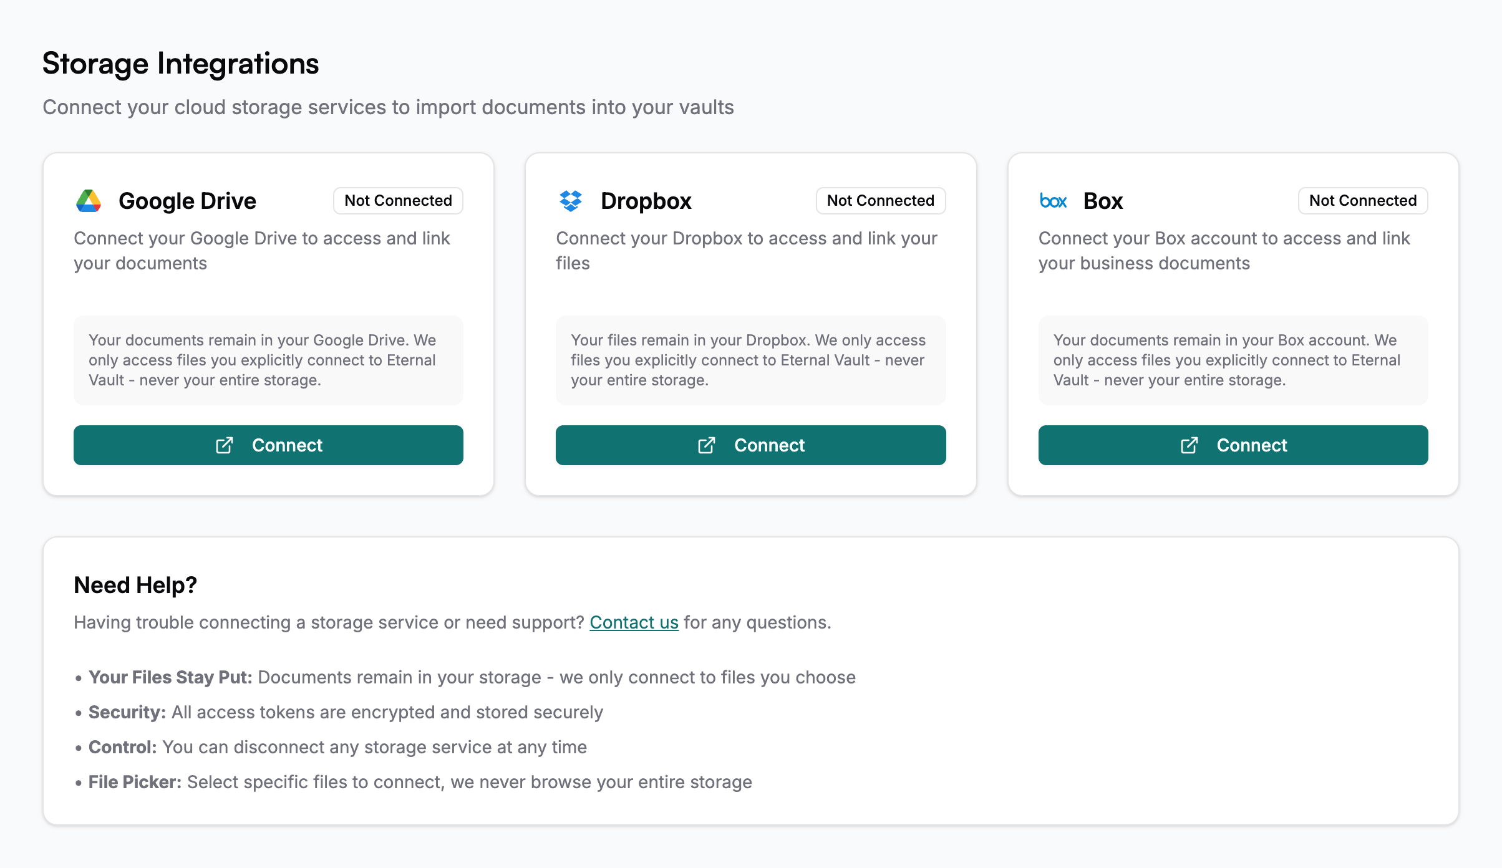The image size is (1502, 868).
Task: Click Dropbox's Not Connected status badge
Action: pyautogui.click(x=880, y=201)
